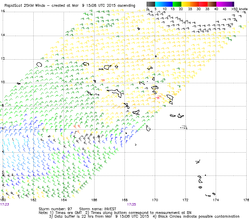This screenshot has height=219, width=249.
Task: Click the legend tick label 25
Action: (x=190, y=9)
